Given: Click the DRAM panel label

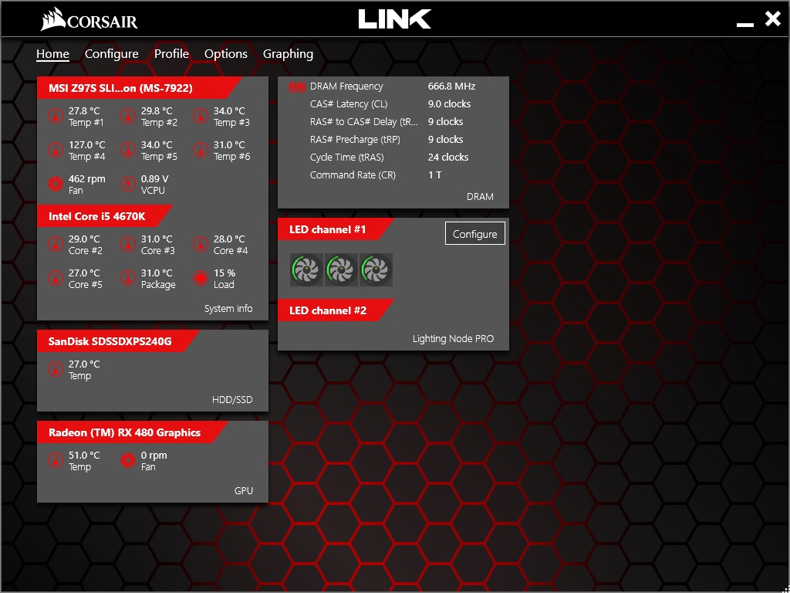Looking at the screenshot, I should click(x=480, y=197).
